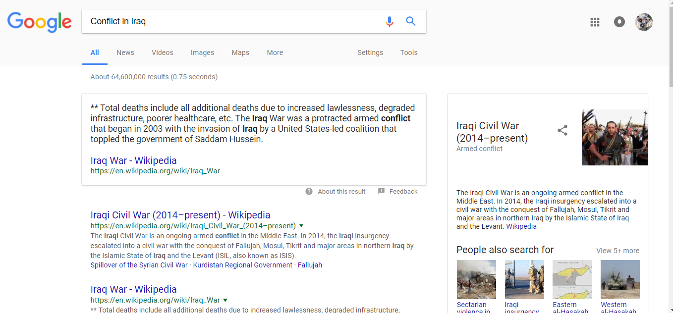Click the About this result question icon
Screen dimensions: 673x313
coord(309,192)
